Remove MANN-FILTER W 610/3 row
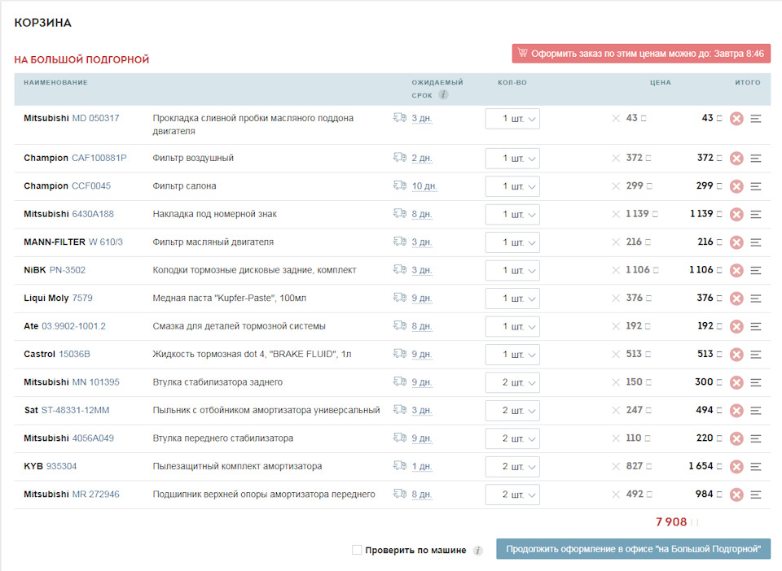The height and width of the screenshot is (571, 782). point(736,242)
